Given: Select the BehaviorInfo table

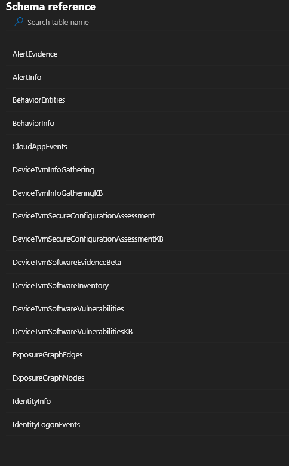Looking at the screenshot, I should coord(147,123).
